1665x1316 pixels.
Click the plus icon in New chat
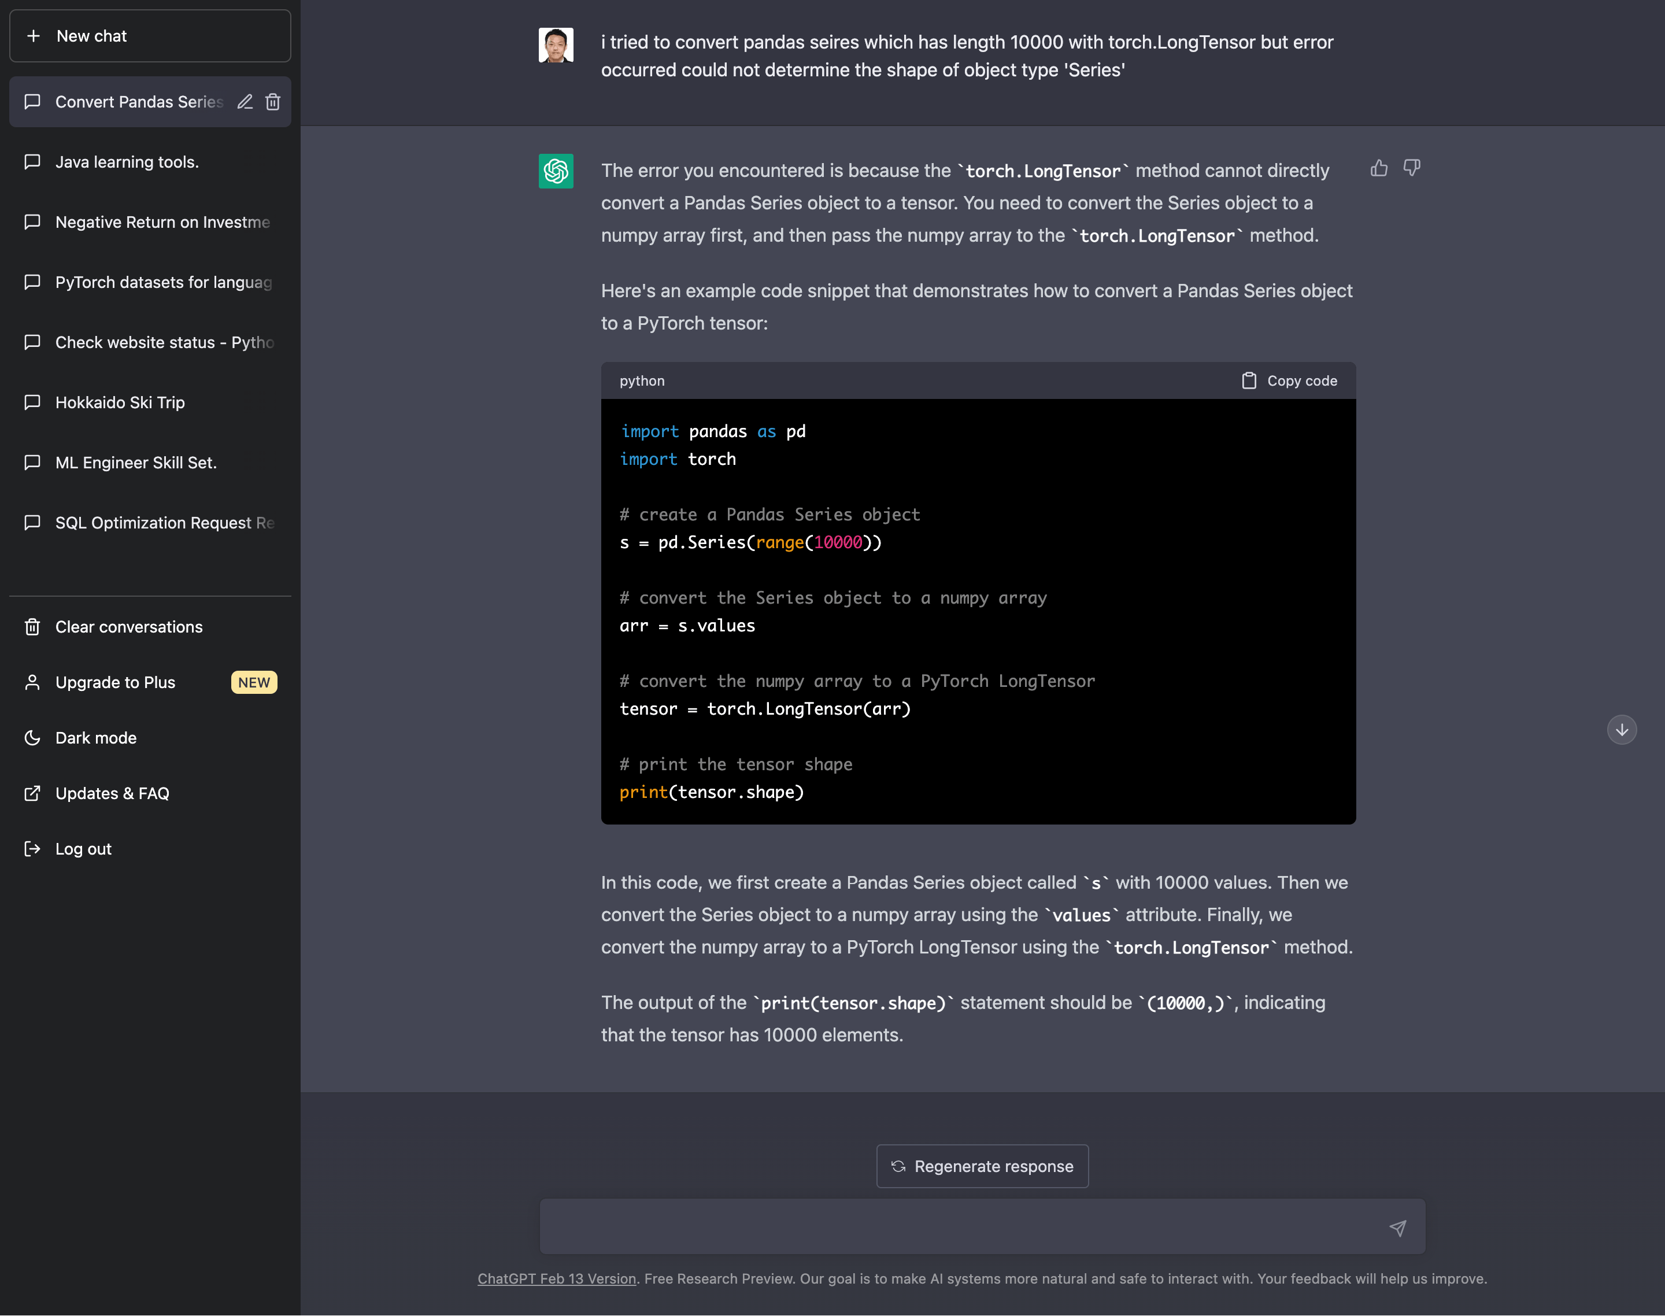[33, 36]
